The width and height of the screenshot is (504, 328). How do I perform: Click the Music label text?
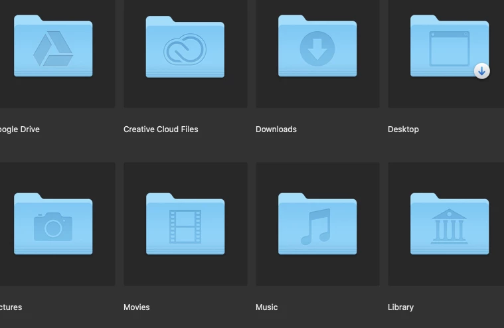point(266,307)
